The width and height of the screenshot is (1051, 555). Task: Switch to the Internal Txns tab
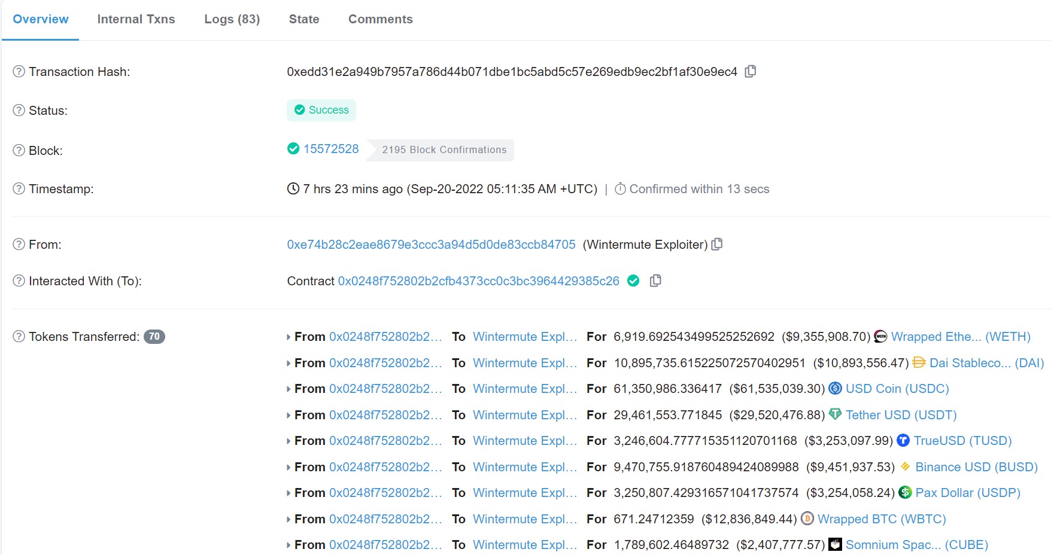[136, 19]
